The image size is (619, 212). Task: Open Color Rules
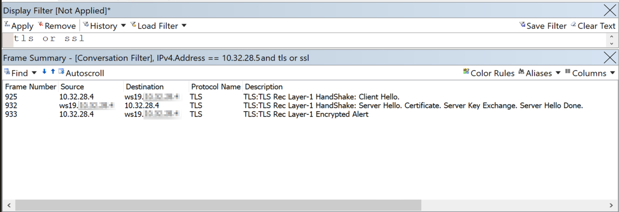tap(489, 73)
